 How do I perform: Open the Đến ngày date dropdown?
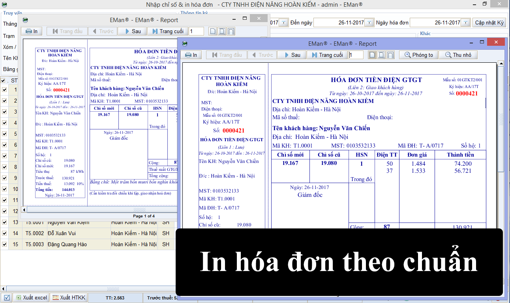(x=369, y=22)
